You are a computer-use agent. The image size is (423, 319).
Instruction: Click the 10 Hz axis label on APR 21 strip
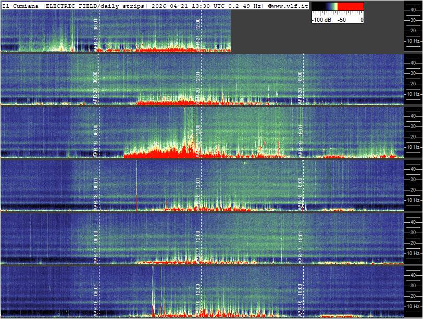point(414,41)
